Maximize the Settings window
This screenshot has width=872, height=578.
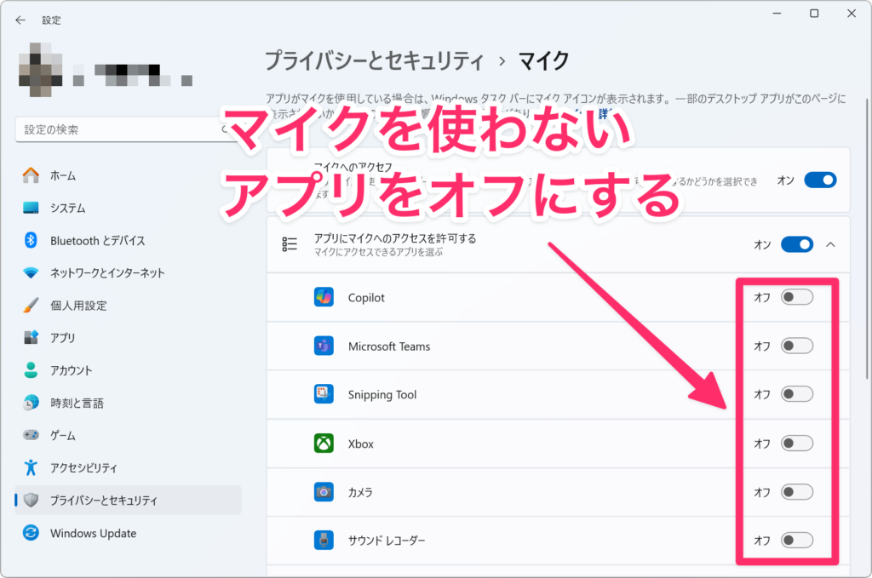(x=814, y=14)
